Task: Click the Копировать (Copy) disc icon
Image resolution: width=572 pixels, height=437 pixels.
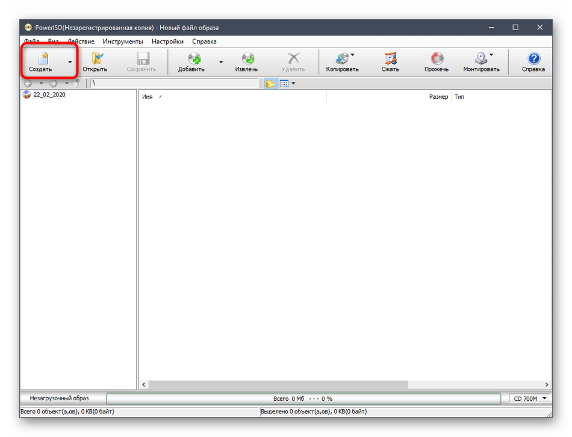Action: [341, 59]
